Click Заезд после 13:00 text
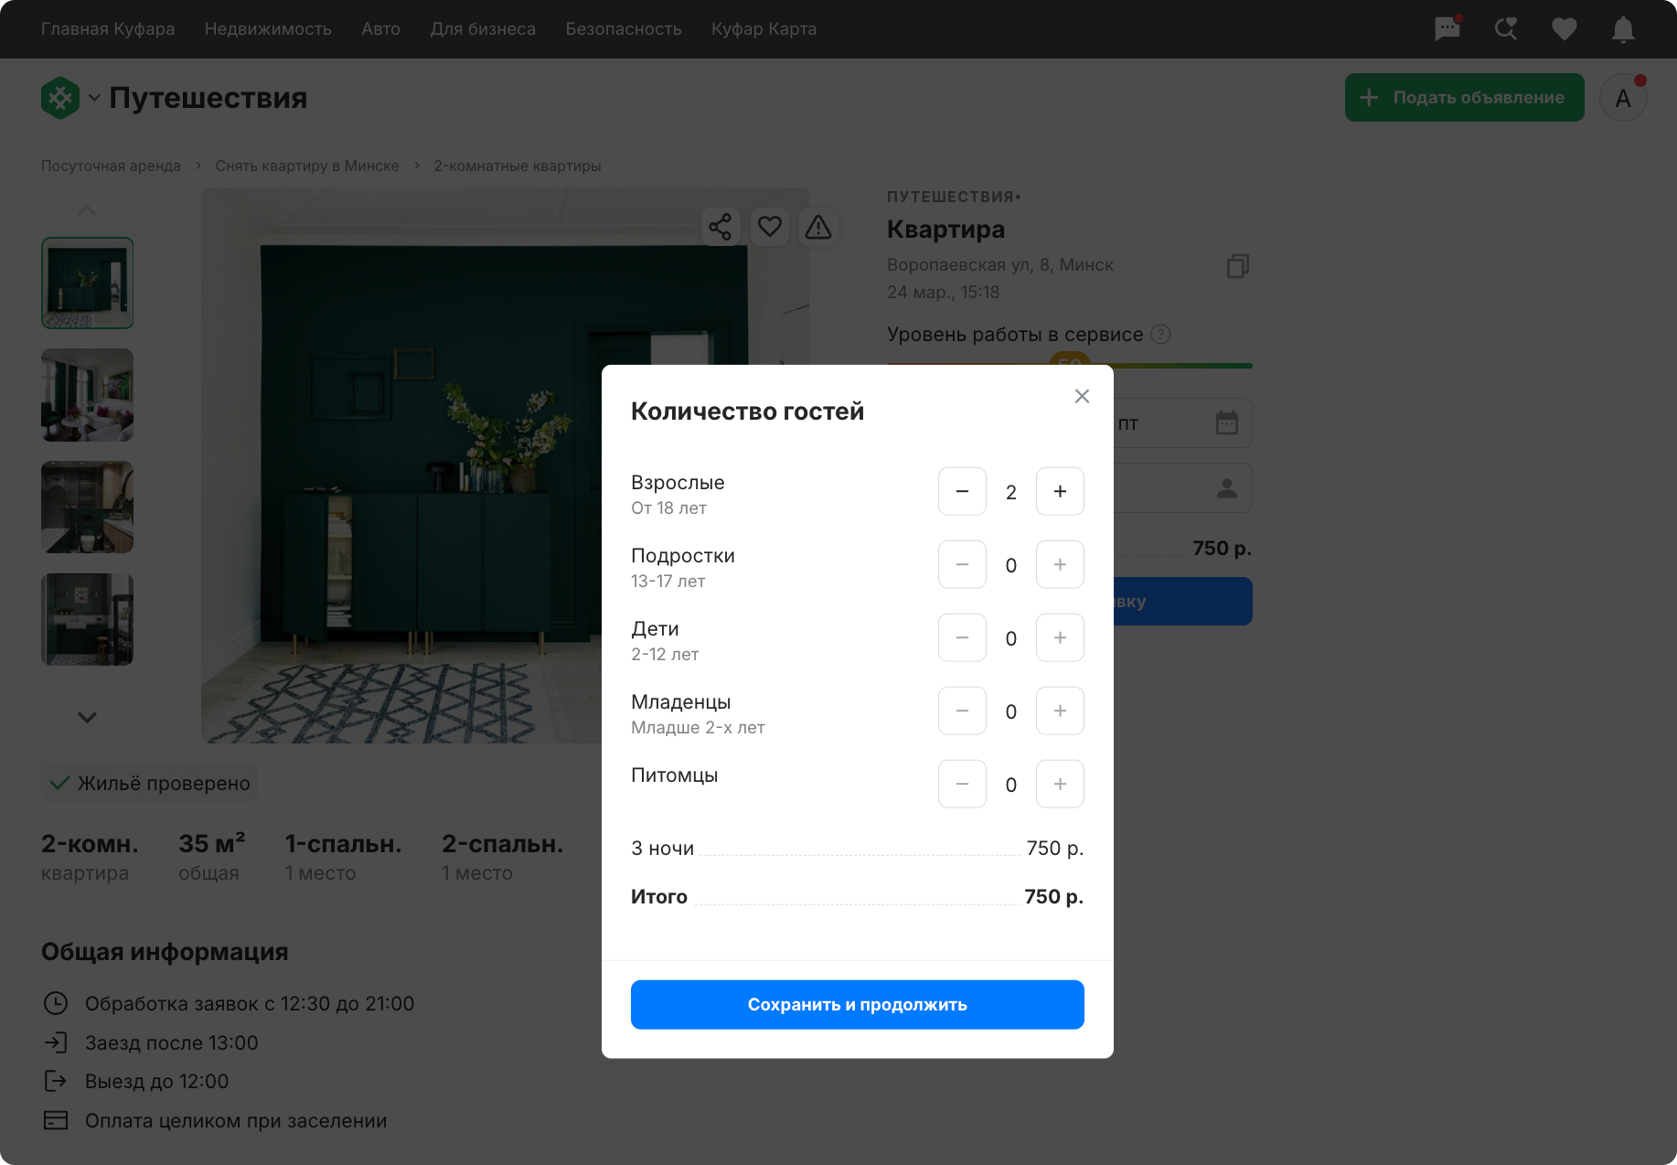Screen dimensions: 1677x1165 tap(172, 1043)
